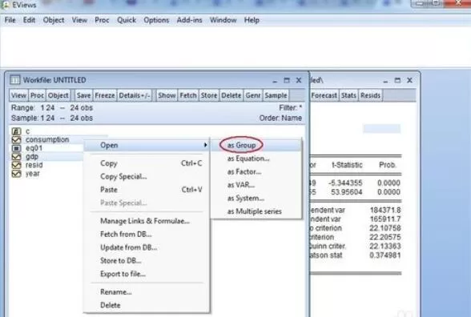Select the consumption series name
Image resolution: width=471 pixels, height=317 pixels.
(x=47, y=140)
